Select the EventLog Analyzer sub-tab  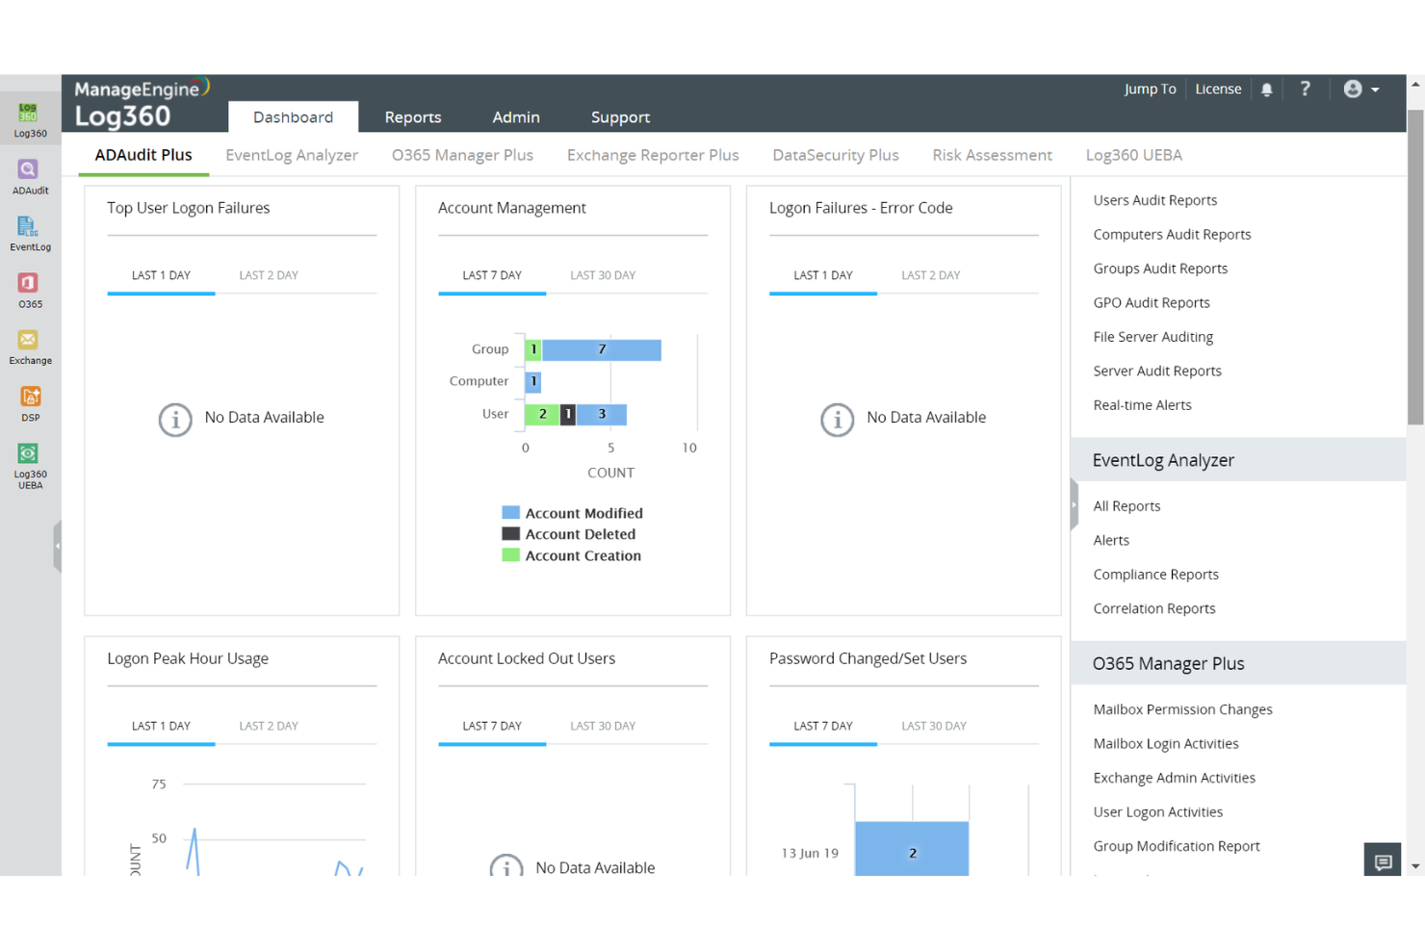click(292, 155)
